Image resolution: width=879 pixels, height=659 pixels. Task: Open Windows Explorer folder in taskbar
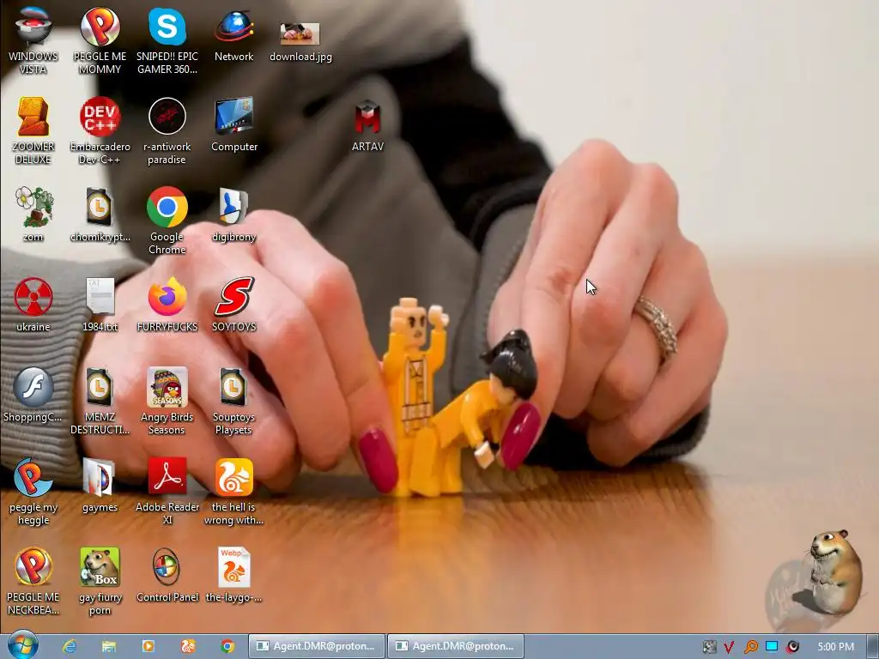click(x=109, y=646)
